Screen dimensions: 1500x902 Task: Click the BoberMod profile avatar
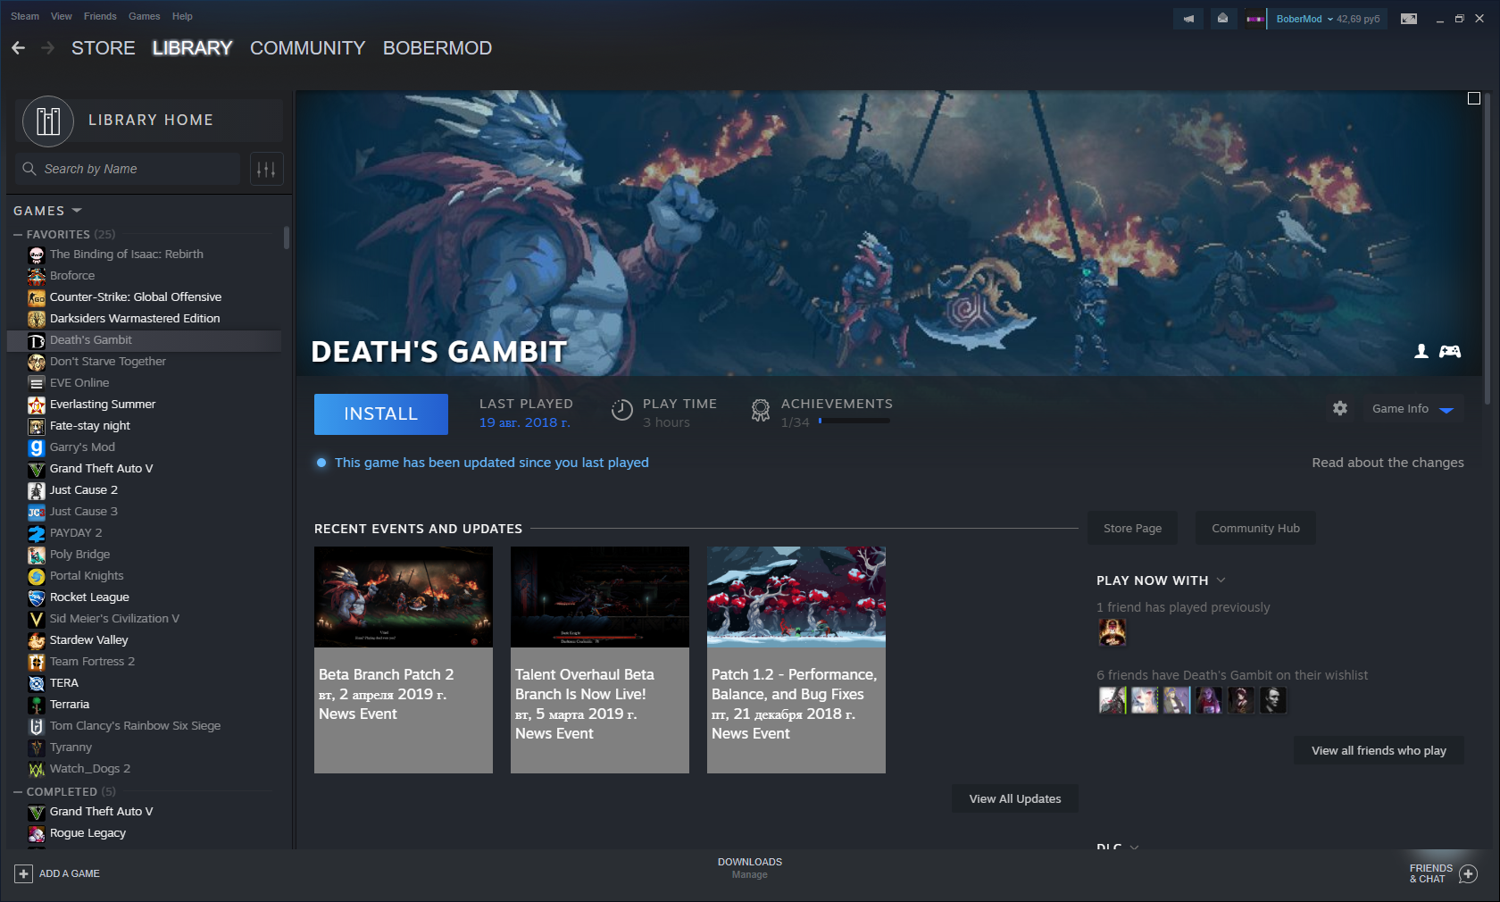[x=1255, y=19]
